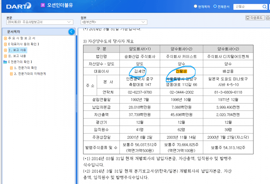Image resolution: width=270 pixels, height=184 pixels.
Task: Click the purple 코 KOSDAQ market badge
Action: [43, 5]
